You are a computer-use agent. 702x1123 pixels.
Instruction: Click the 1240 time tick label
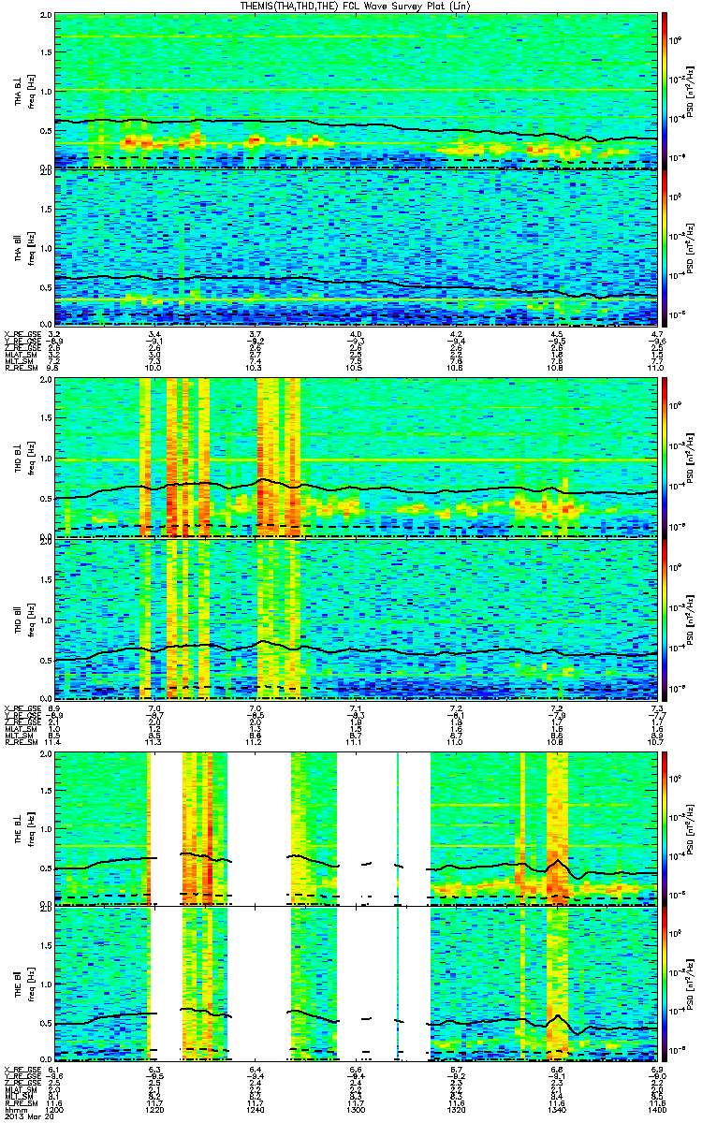tap(255, 1109)
